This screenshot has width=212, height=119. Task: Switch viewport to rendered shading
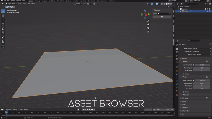[171, 4]
